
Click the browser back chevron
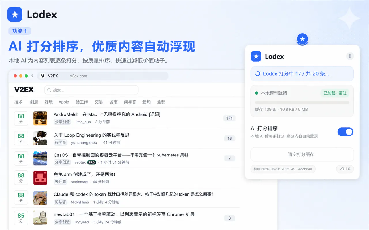click(x=32, y=76)
